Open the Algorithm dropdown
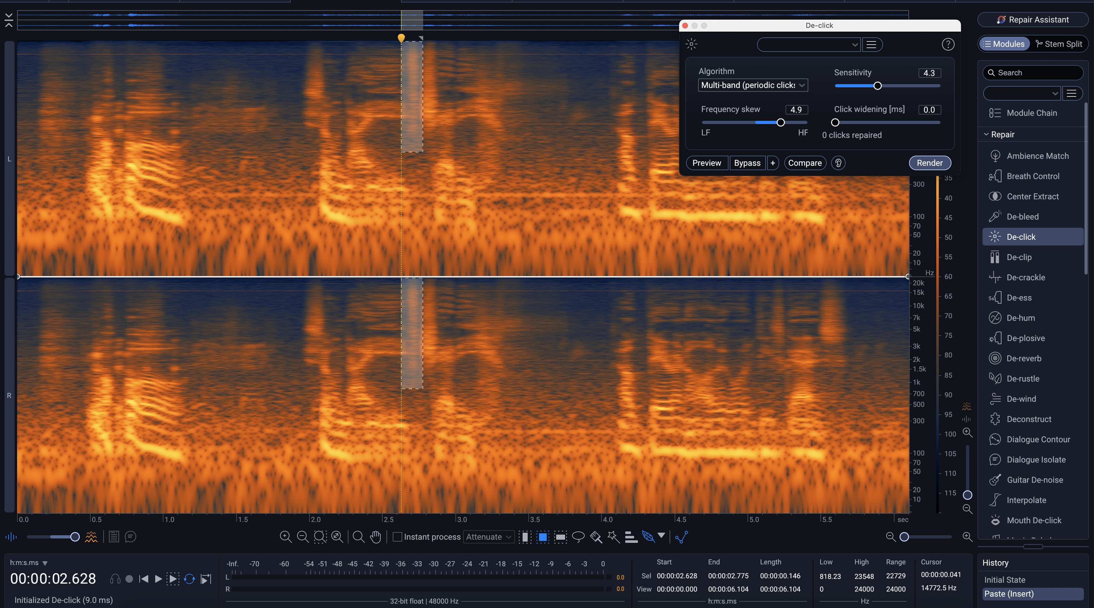1094x608 pixels. 753,85
